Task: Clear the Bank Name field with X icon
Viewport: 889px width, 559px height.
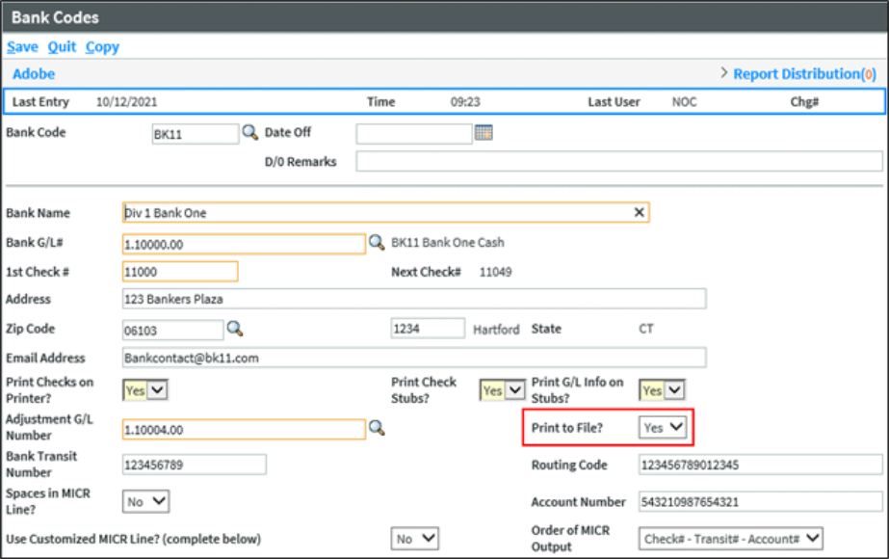Action: pyautogui.click(x=639, y=212)
